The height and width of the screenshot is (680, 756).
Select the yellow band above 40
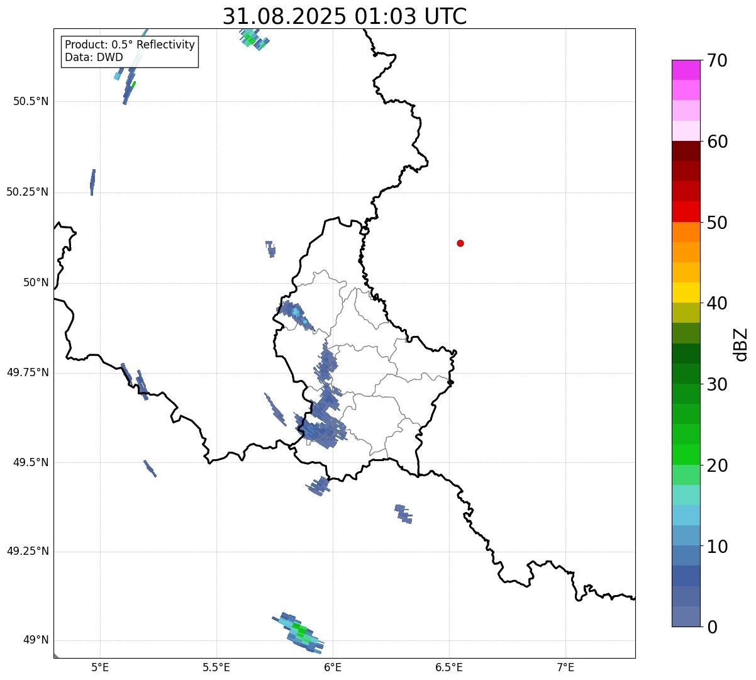click(686, 293)
